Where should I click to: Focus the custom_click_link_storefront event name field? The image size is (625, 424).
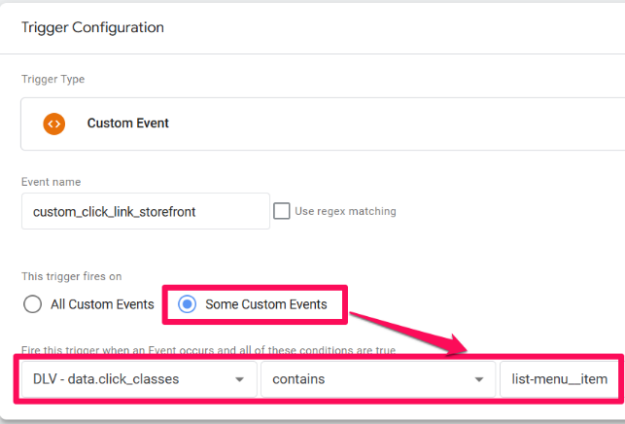tap(146, 211)
